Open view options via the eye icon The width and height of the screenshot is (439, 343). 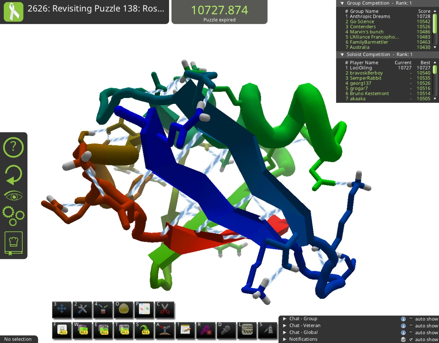coord(13,195)
